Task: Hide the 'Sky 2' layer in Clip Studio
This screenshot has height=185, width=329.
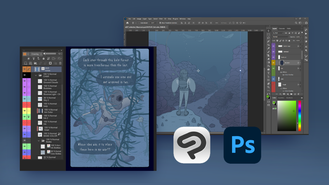Action: click(25, 99)
